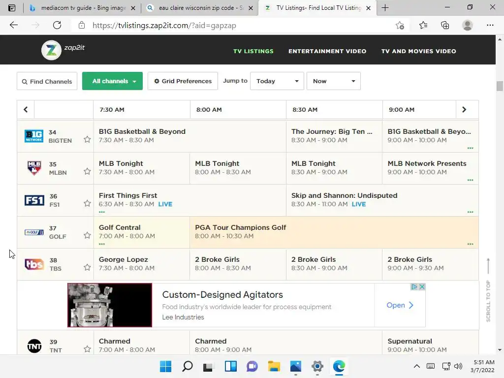
Task: Open The Journey: Big Ten listing
Action: pos(334,136)
